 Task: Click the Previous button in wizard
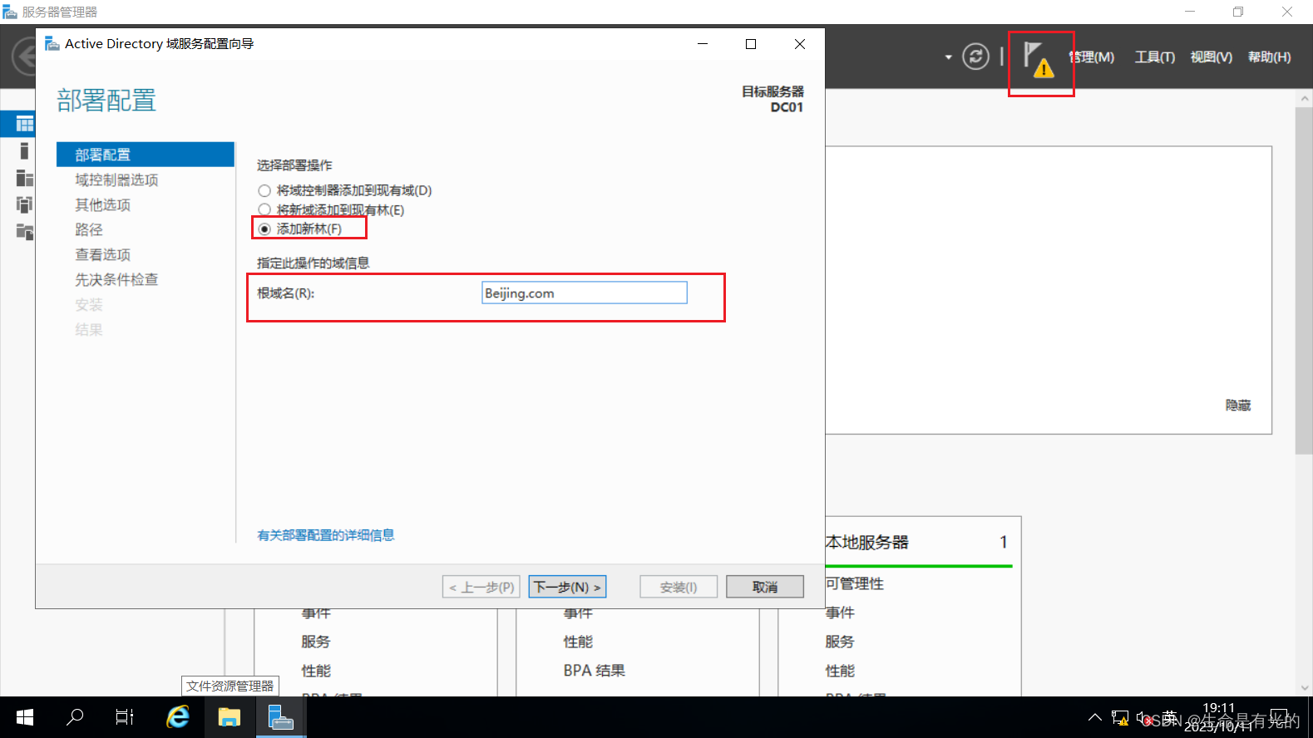click(481, 587)
